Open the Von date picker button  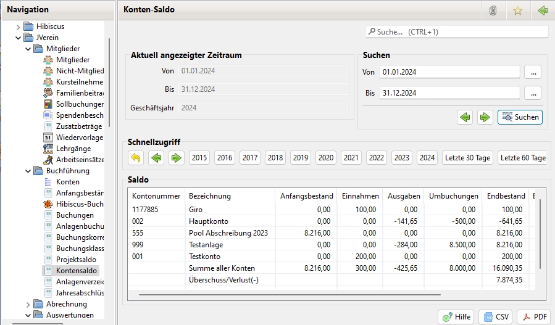tap(533, 72)
